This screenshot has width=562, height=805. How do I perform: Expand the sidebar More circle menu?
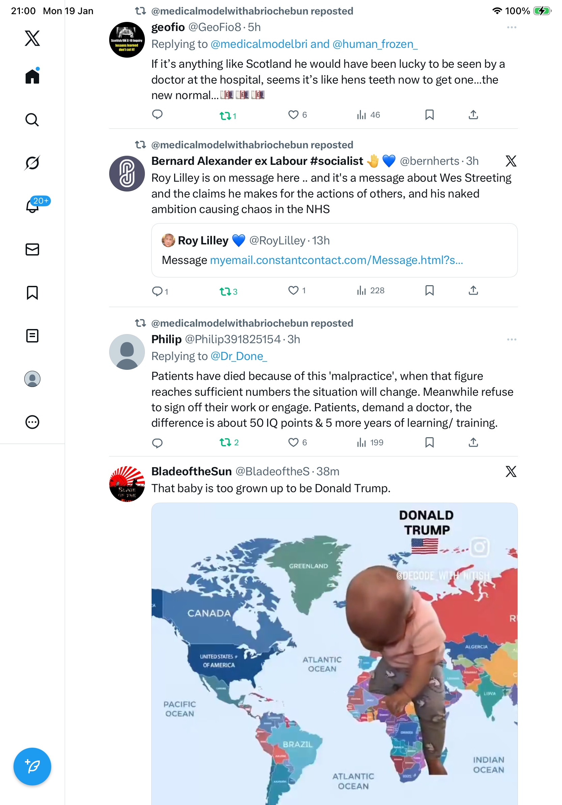click(32, 422)
